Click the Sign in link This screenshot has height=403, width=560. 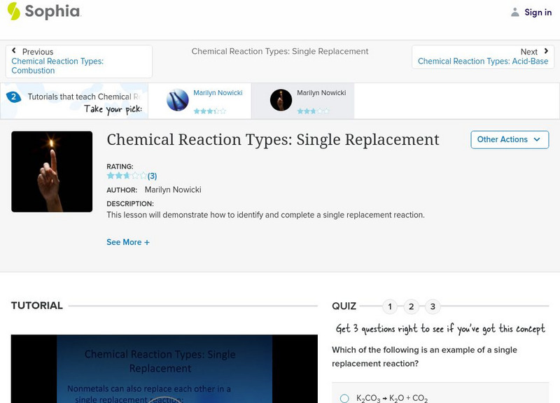(x=538, y=12)
